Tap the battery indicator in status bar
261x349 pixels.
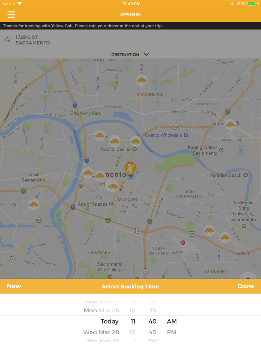pyautogui.click(x=252, y=4)
